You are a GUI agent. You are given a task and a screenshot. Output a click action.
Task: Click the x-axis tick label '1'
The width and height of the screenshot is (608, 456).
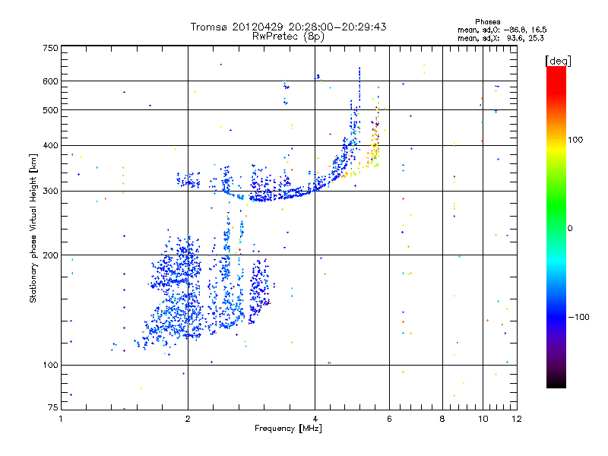click(x=62, y=419)
